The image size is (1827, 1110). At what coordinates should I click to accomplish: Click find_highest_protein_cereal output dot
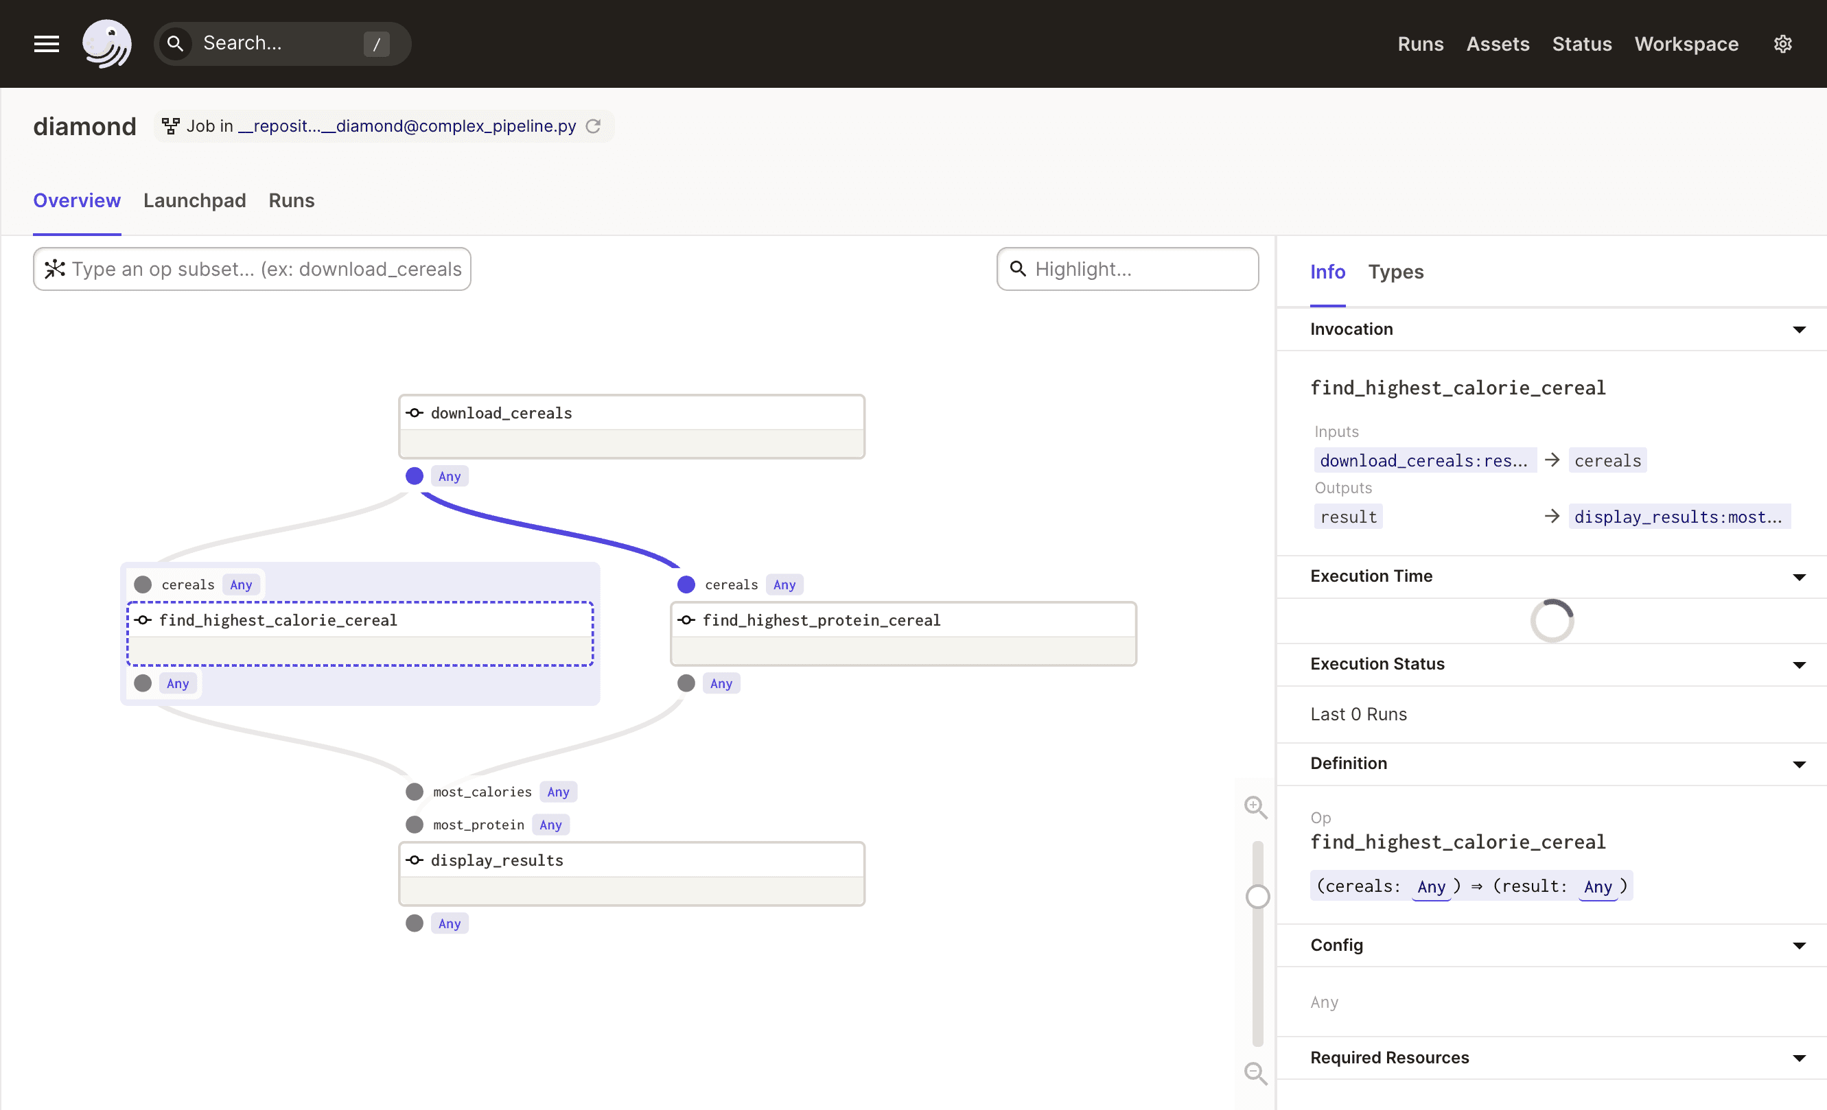point(686,683)
